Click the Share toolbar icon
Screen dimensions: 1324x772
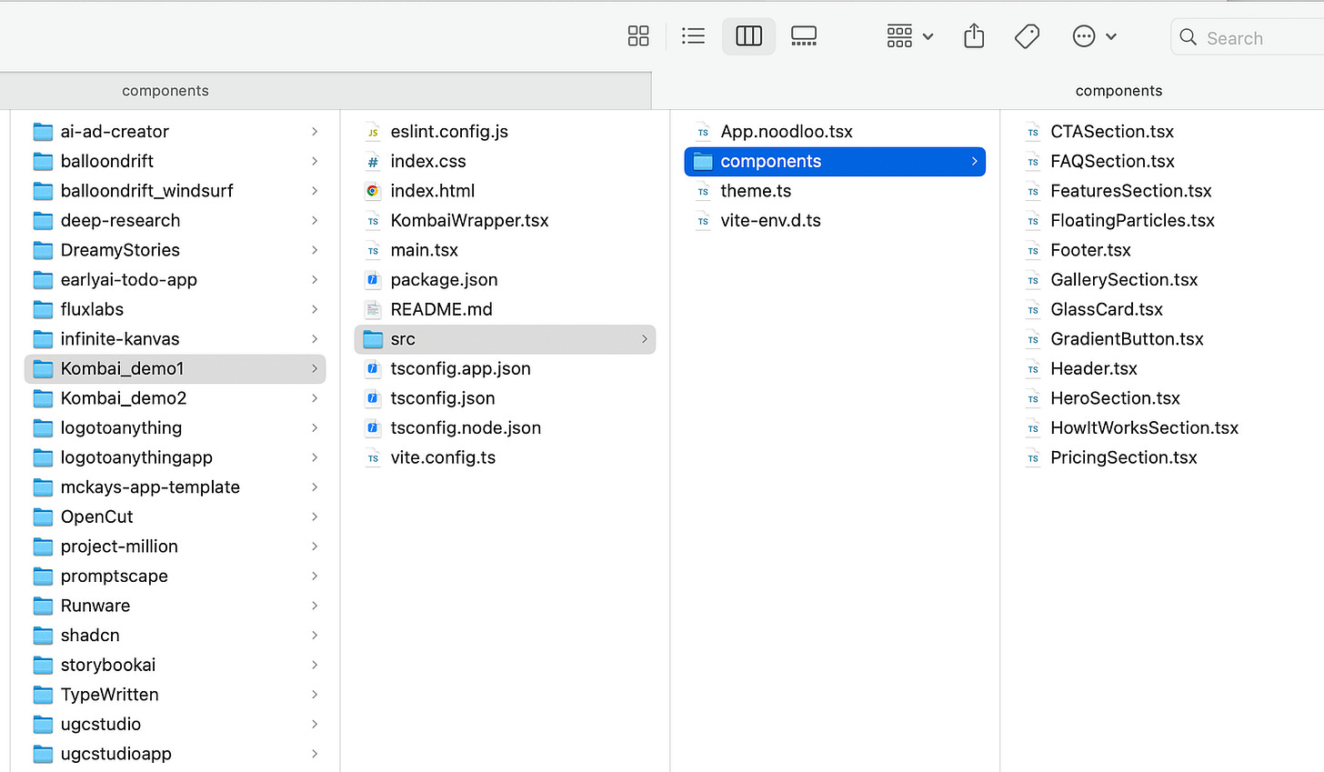pyautogui.click(x=974, y=36)
